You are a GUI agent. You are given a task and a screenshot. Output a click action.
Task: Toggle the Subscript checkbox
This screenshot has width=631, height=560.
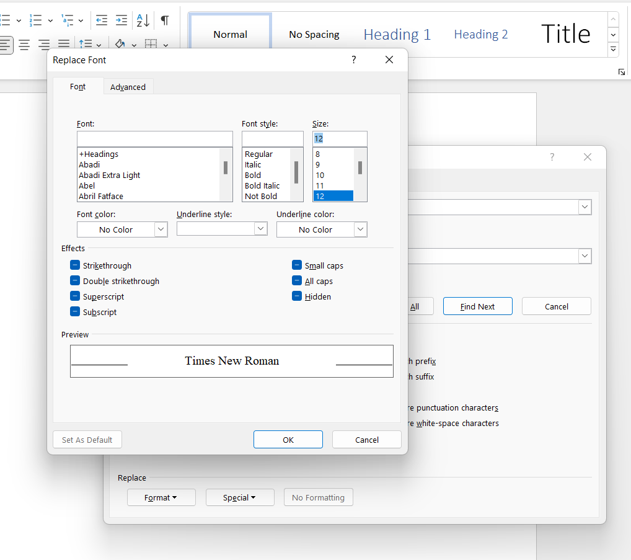pos(75,311)
